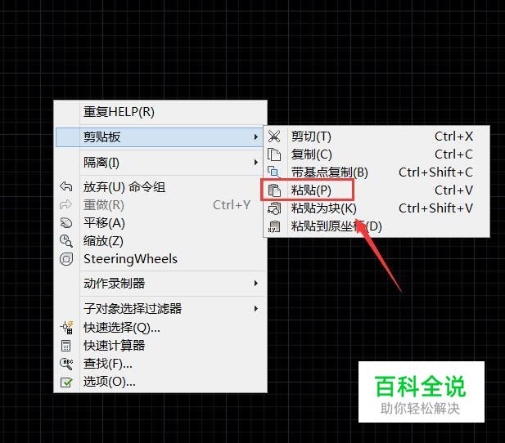
Task: Click the QuickCalc calculator icon
Action: (66, 346)
